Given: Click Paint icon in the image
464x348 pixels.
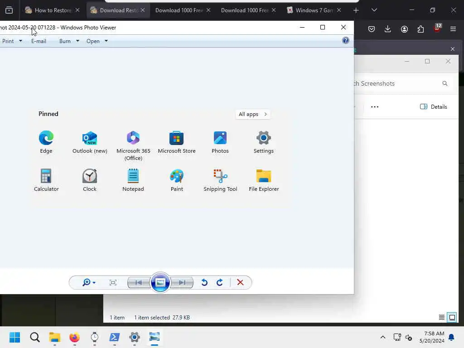Looking at the screenshot, I should click(177, 176).
